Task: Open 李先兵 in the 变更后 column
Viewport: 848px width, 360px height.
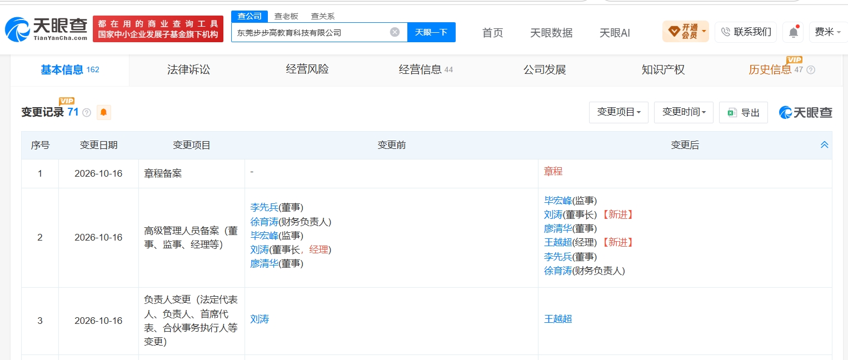Action: [x=558, y=257]
